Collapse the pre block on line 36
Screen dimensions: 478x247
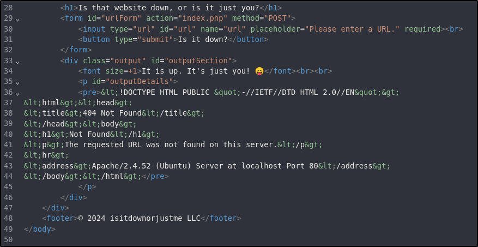[x=18, y=93]
